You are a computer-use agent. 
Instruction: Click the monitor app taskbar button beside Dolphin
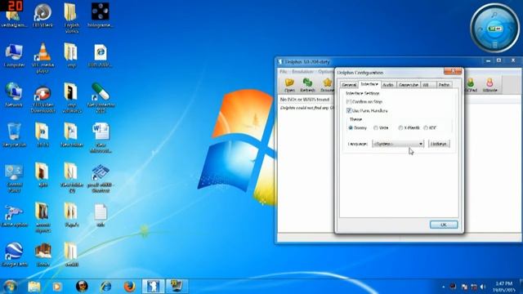tap(177, 287)
